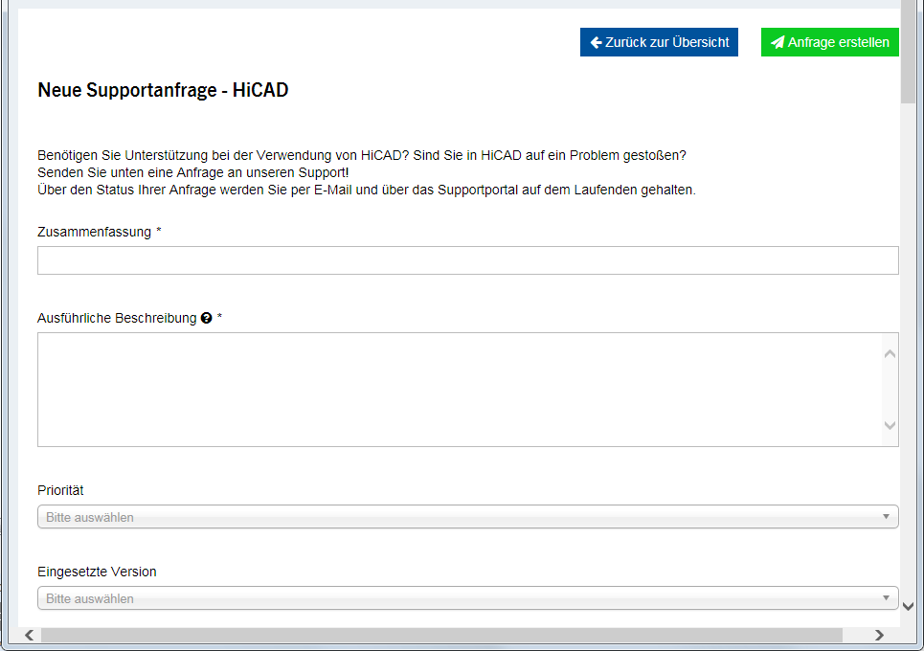Viewport: 924px width, 651px height.
Task: Click the heading Neue Supportanfrage - HiCAD
Action: [163, 90]
